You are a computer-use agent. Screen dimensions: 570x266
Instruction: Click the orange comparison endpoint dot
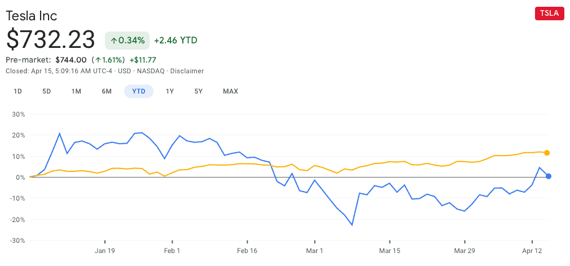point(547,153)
